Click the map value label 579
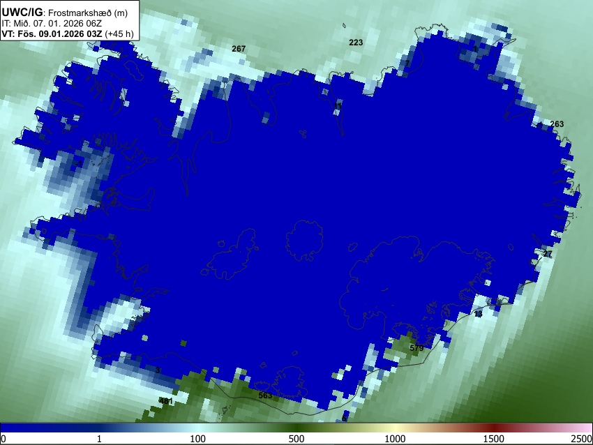The image size is (593, 445). point(416,348)
